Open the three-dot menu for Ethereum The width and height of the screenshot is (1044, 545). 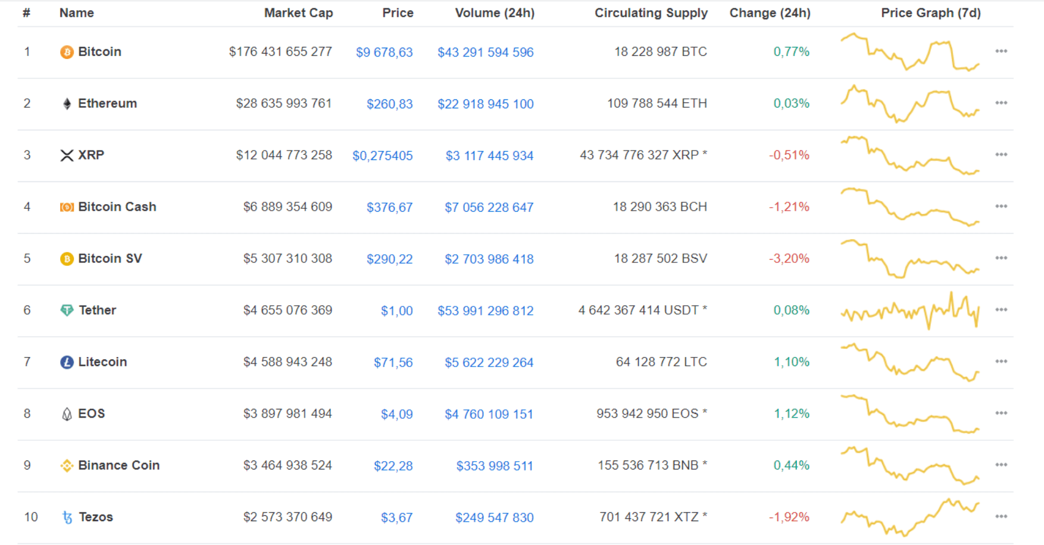1001,103
